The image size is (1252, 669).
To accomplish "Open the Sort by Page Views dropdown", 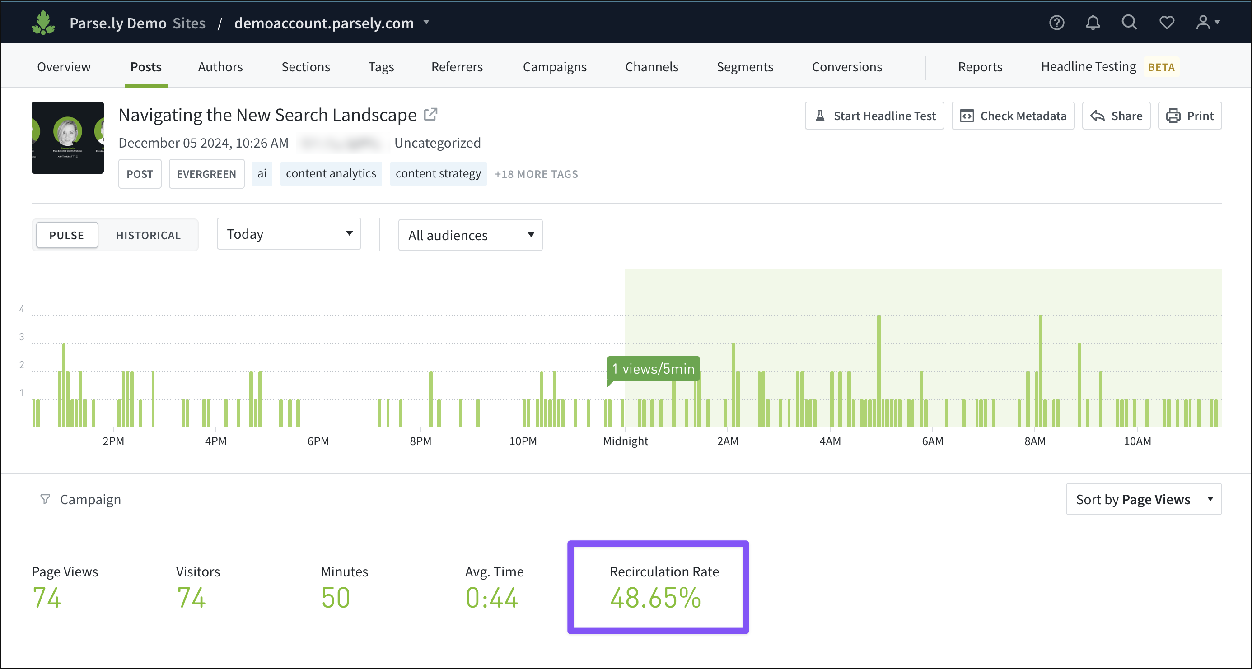I will point(1143,499).
